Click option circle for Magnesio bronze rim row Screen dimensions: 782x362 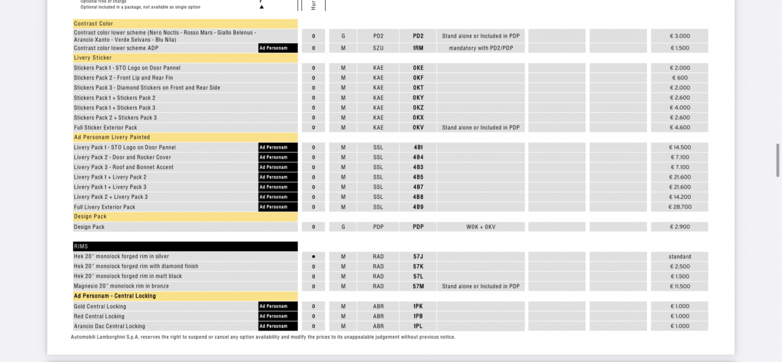[313, 286]
